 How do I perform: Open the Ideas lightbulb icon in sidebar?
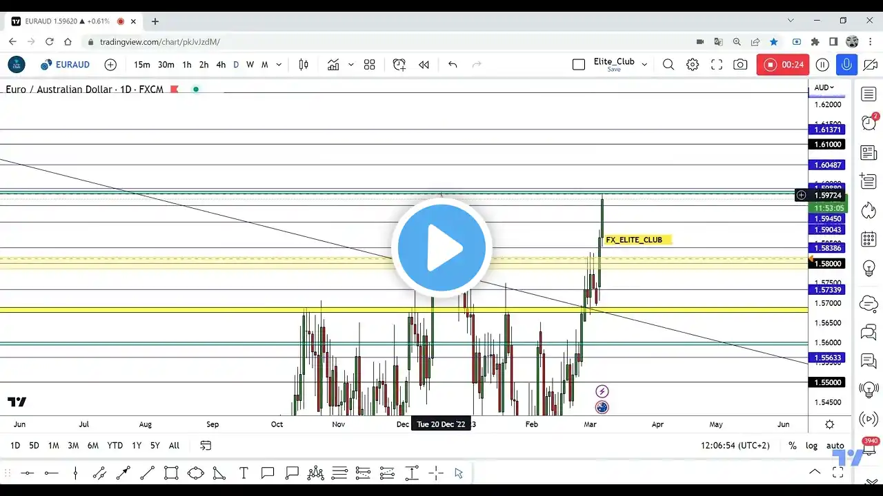click(869, 268)
